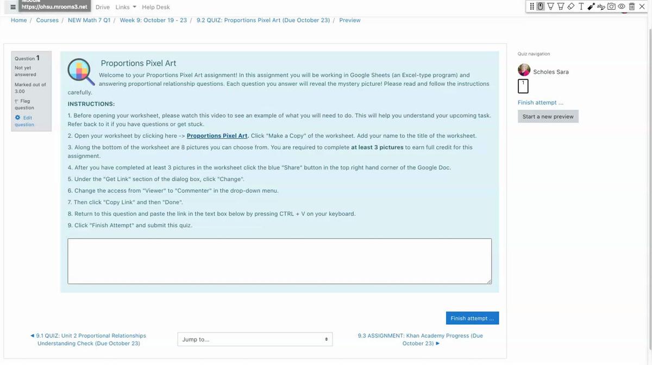Activate the laser pointer annotation tool
The image size is (652, 365).
[591, 7]
